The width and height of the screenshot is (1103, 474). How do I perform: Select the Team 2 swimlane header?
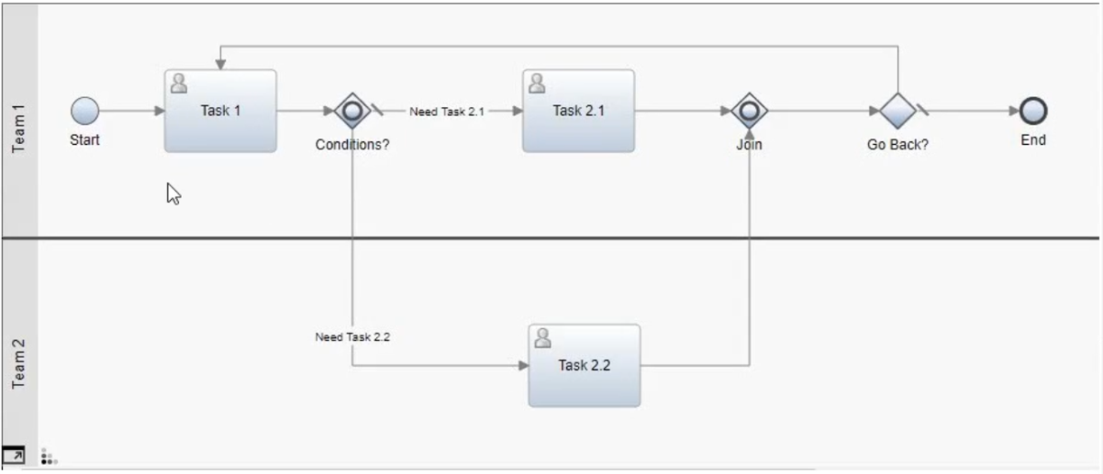click(x=19, y=354)
